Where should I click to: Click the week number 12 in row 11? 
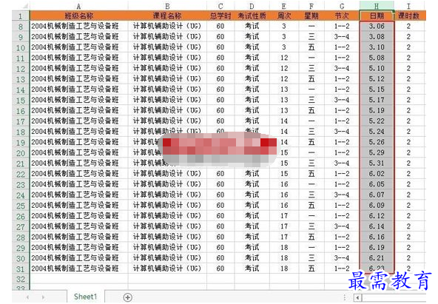[x=284, y=58]
